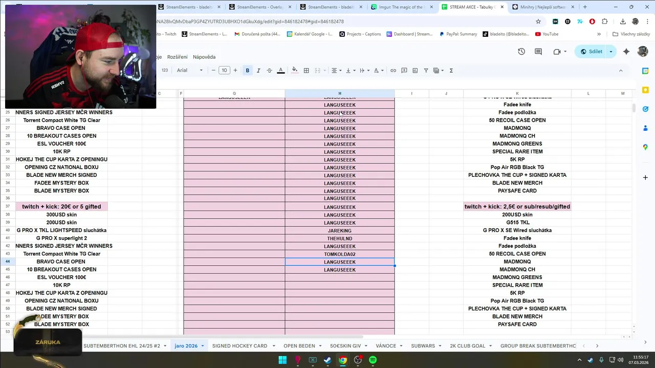The width and height of the screenshot is (655, 368).
Task: Click the add-ons plus in side panel
Action: point(645,177)
